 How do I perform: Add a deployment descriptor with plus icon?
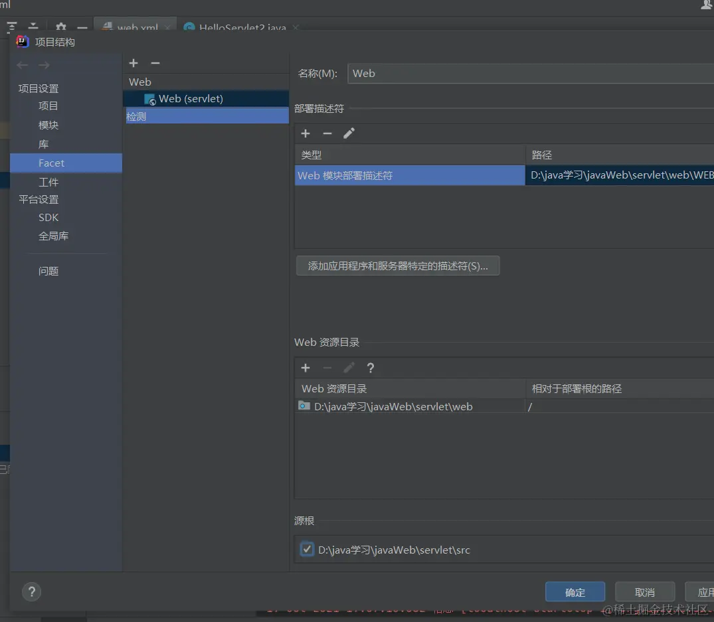pyautogui.click(x=306, y=133)
